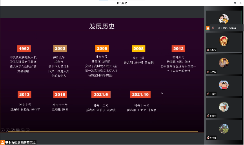Open the pen annotation tool in slideshow
Screen dimensions: 244x145
click(x=13, y=130)
